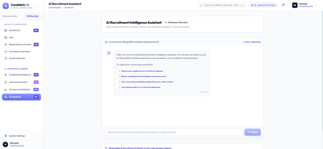Screen dimensions: 323x149
Task: Collapse the sidebar with the arrow icon
Action: tap(38, 6)
